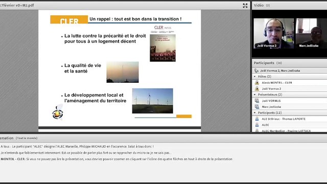Click participant icon next to ALE St Brieuc
327x184 pixels.
(257, 119)
